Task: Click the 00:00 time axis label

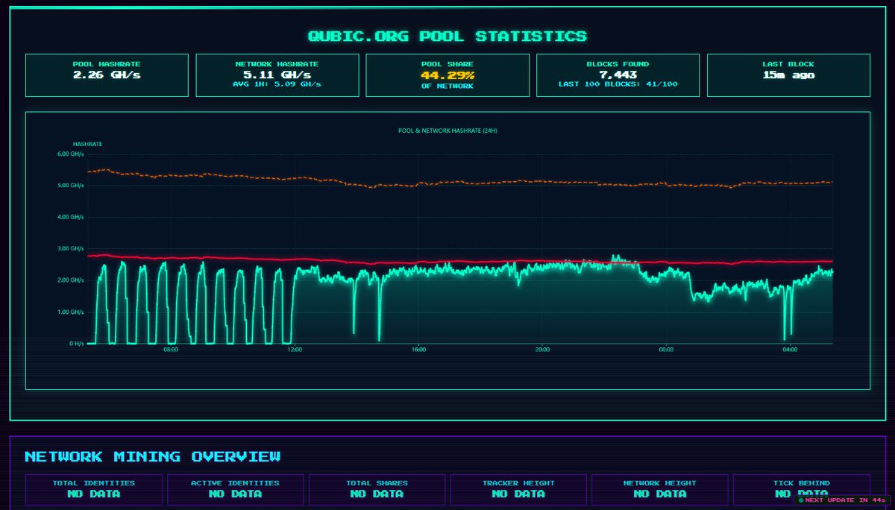Action: click(666, 350)
